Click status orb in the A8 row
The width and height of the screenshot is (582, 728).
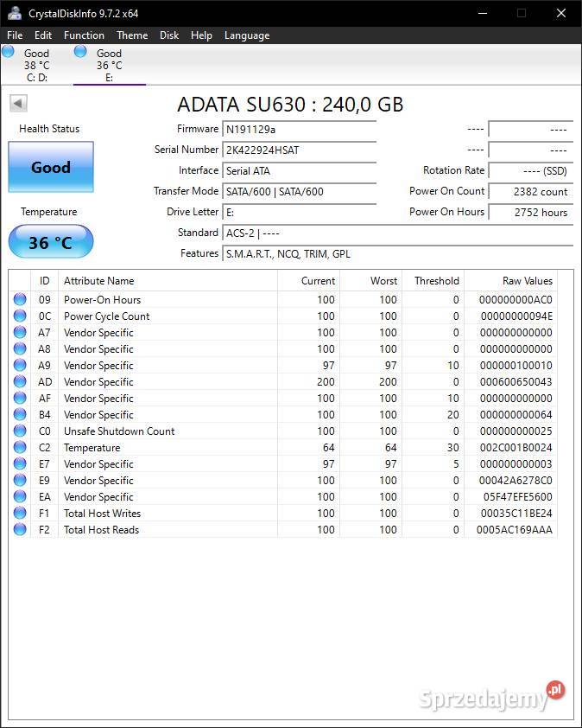click(20, 348)
